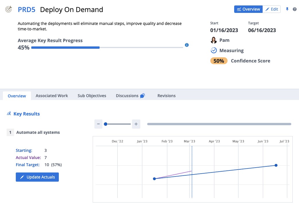Open the Sub Objectives tab

click(x=92, y=96)
